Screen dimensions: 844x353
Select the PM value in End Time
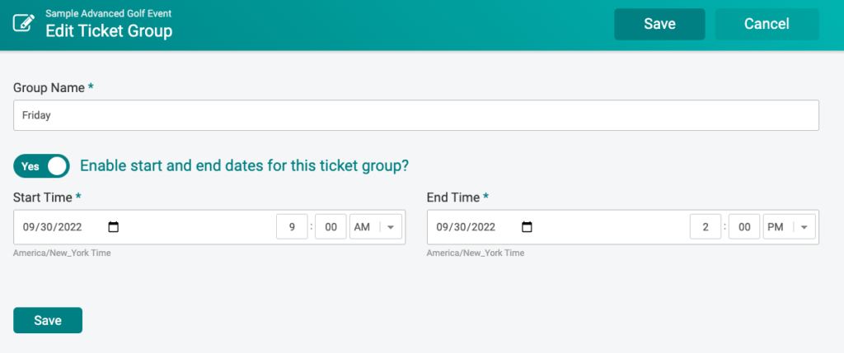[x=775, y=227]
